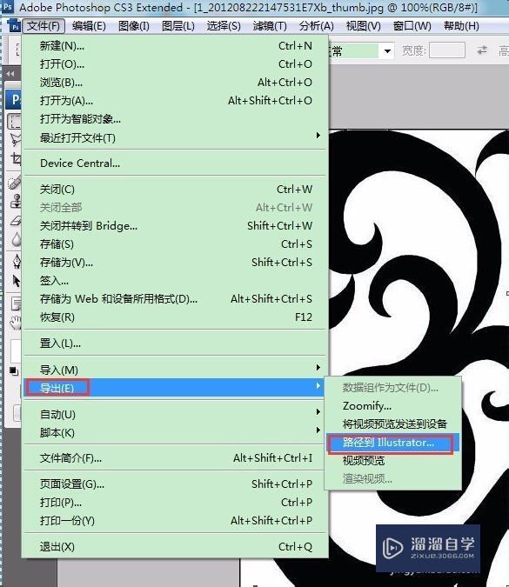Select the Pen tool
This screenshot has width=509, height=587.
(x=17, y=261)
